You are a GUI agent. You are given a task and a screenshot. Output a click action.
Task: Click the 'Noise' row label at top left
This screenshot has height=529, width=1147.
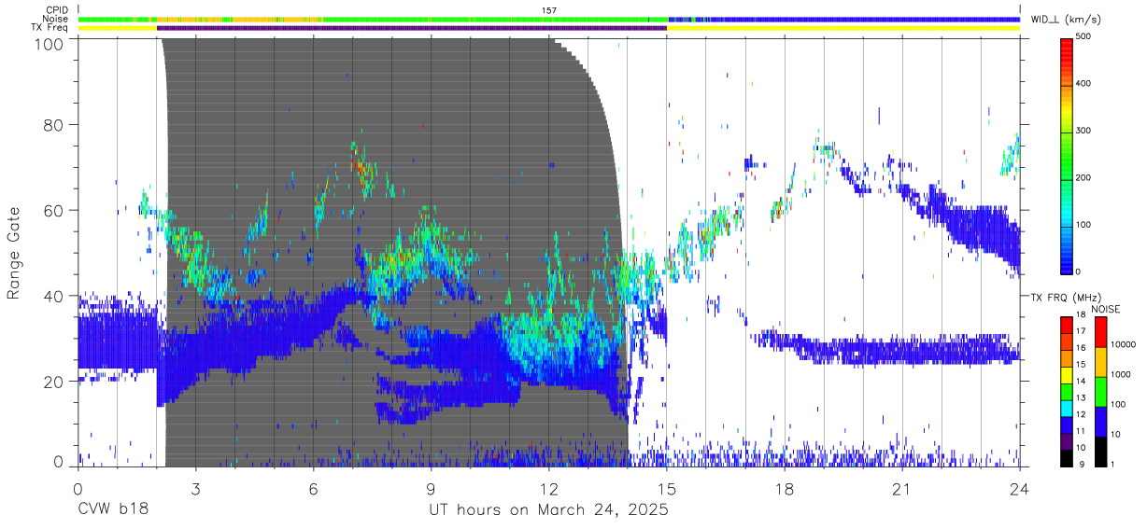[56, 19]
